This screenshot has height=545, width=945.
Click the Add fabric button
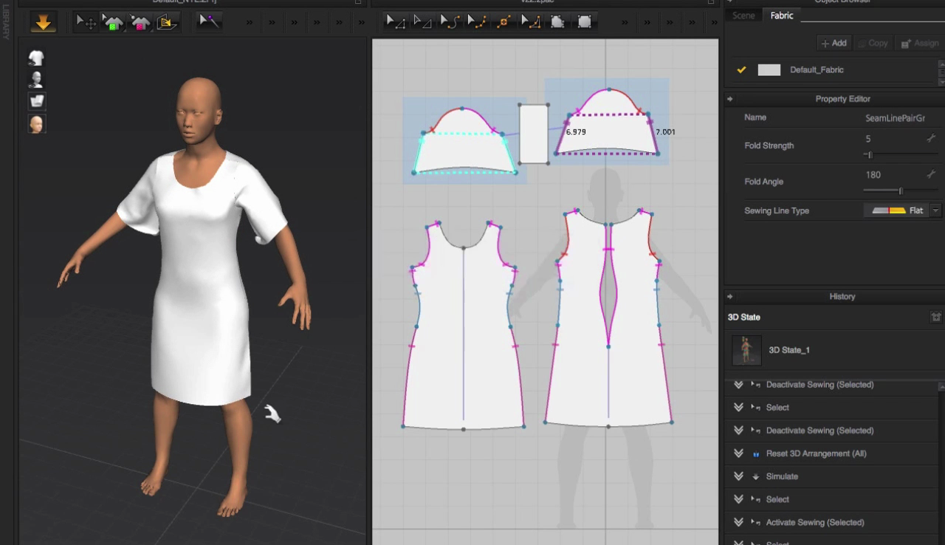pyautogui.click(x=834, y=44)
